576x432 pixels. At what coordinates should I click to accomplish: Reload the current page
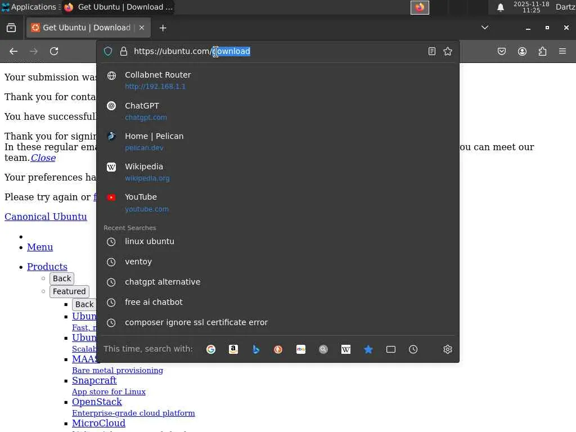point(54,51)
